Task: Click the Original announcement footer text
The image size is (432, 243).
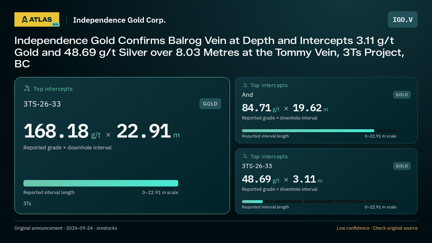Action: click(66, 228)
